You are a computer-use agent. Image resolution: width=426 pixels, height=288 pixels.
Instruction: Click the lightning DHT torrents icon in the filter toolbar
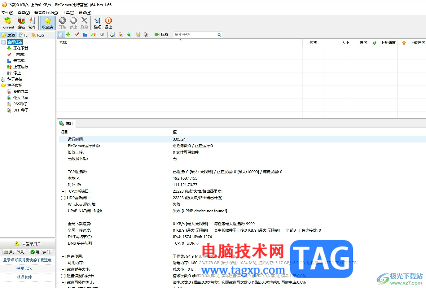(x=146, y=35)
